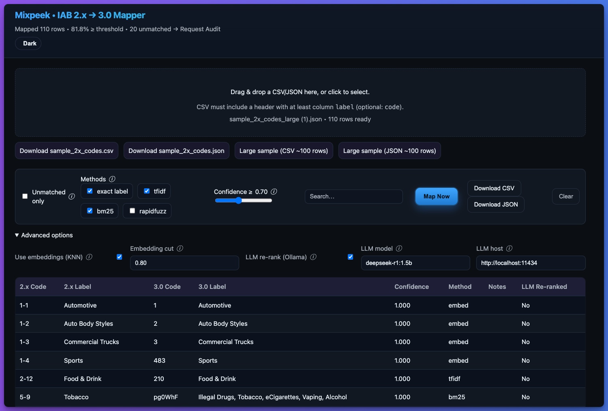Click info icon beside LLM host
608x411 pixels.
pyautogui.click(x=509, y=248)
